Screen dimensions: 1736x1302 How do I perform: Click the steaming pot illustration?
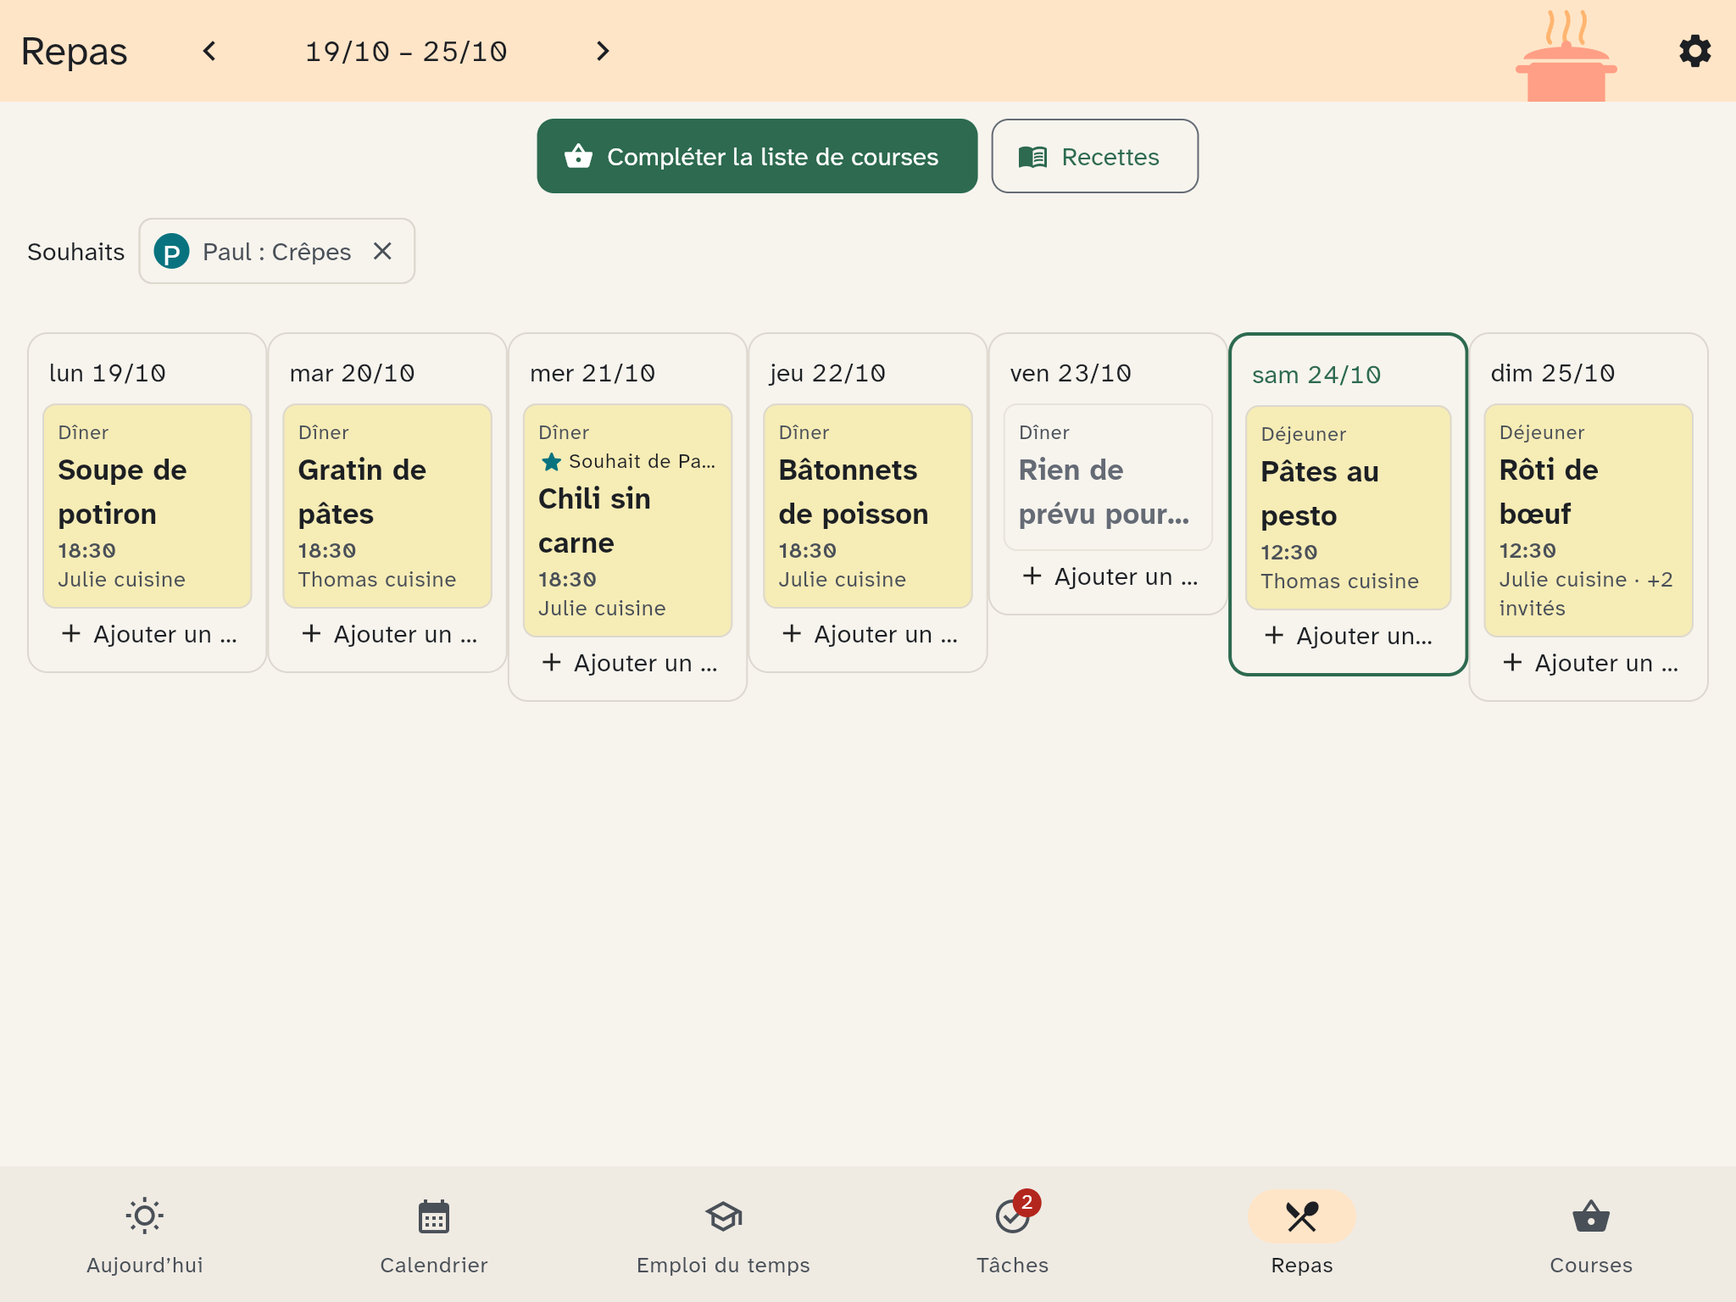pos(1566,55)
